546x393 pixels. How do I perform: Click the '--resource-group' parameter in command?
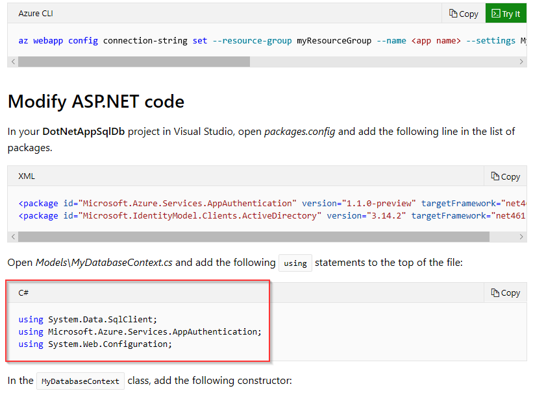tap(252, 41)
